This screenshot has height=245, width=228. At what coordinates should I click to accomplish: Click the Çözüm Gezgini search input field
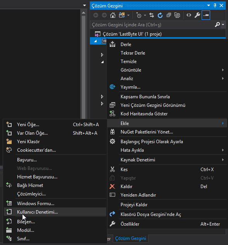pos(152,25)
